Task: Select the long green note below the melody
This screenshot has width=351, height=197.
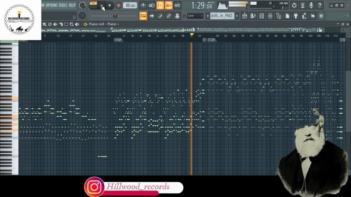Action: [x=103, y=157]
